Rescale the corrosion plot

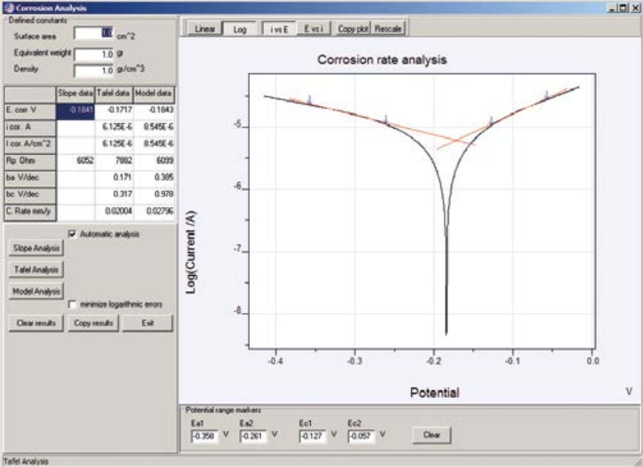pos(388,28)
